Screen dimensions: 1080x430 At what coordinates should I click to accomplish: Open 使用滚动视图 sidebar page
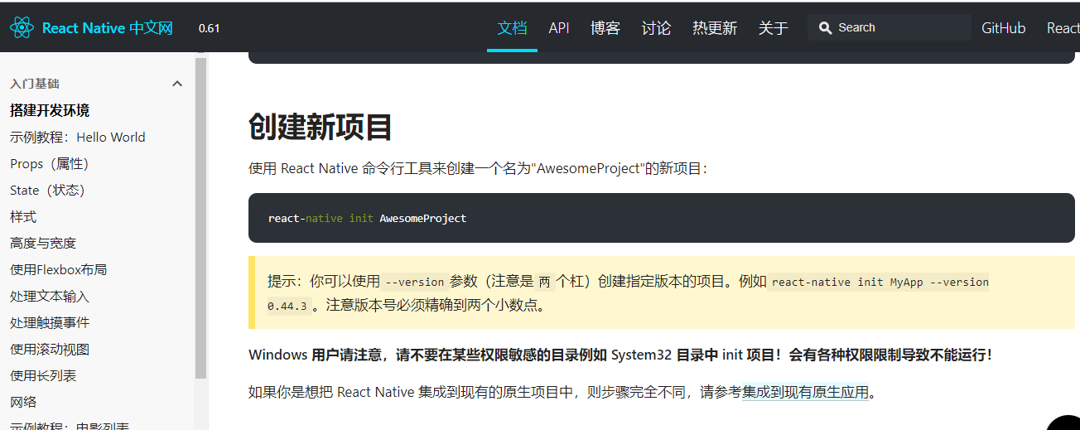pyautogui.click(x=50, y=349)
